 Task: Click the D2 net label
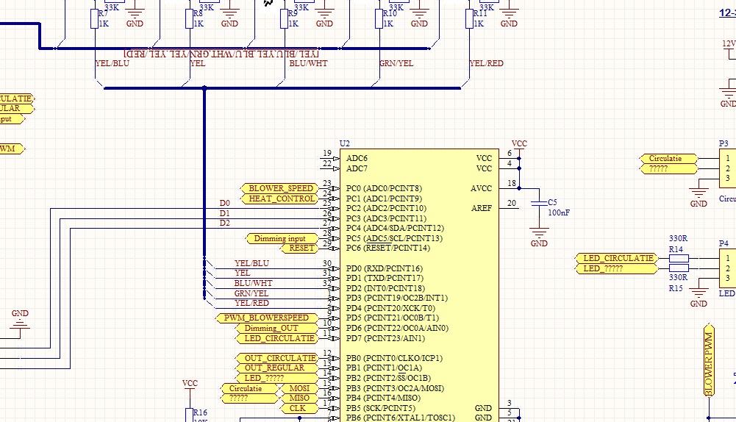(x=225, y=223)
